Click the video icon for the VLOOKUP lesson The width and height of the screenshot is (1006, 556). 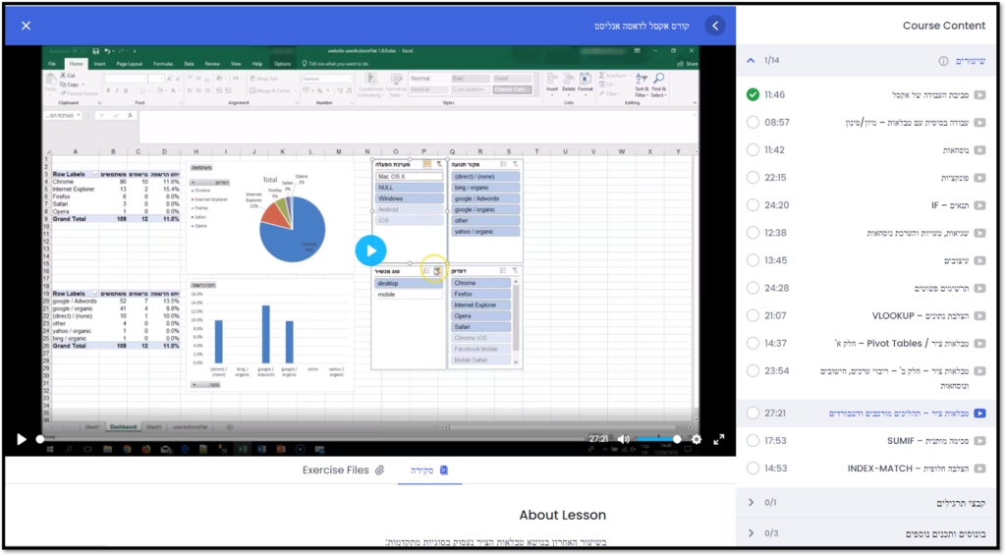point(979,315)
